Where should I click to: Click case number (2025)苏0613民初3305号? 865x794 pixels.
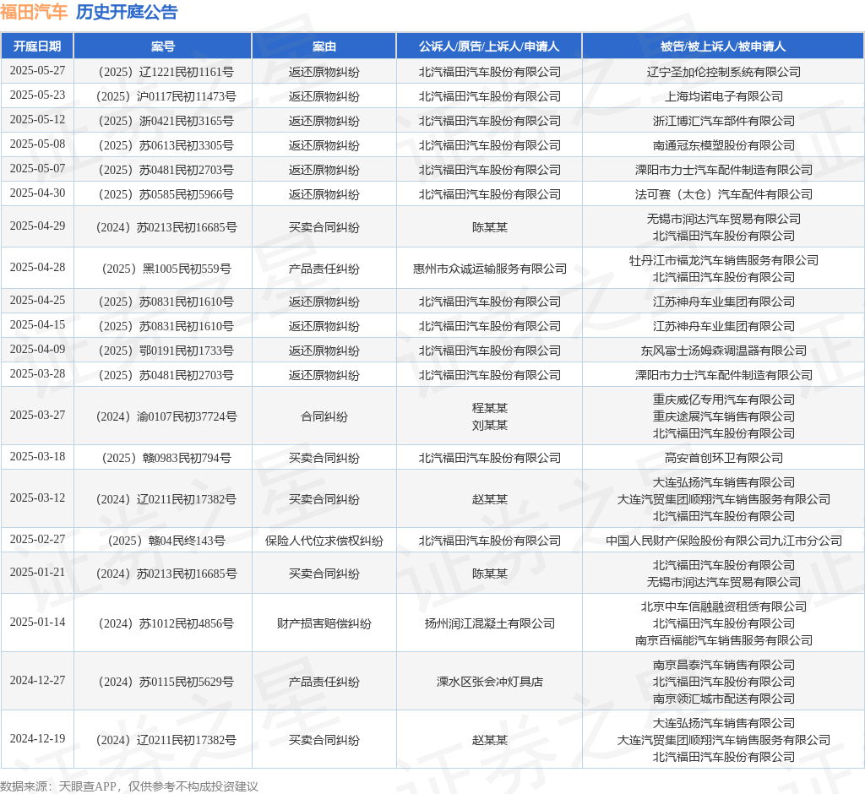tap(166, 145)
